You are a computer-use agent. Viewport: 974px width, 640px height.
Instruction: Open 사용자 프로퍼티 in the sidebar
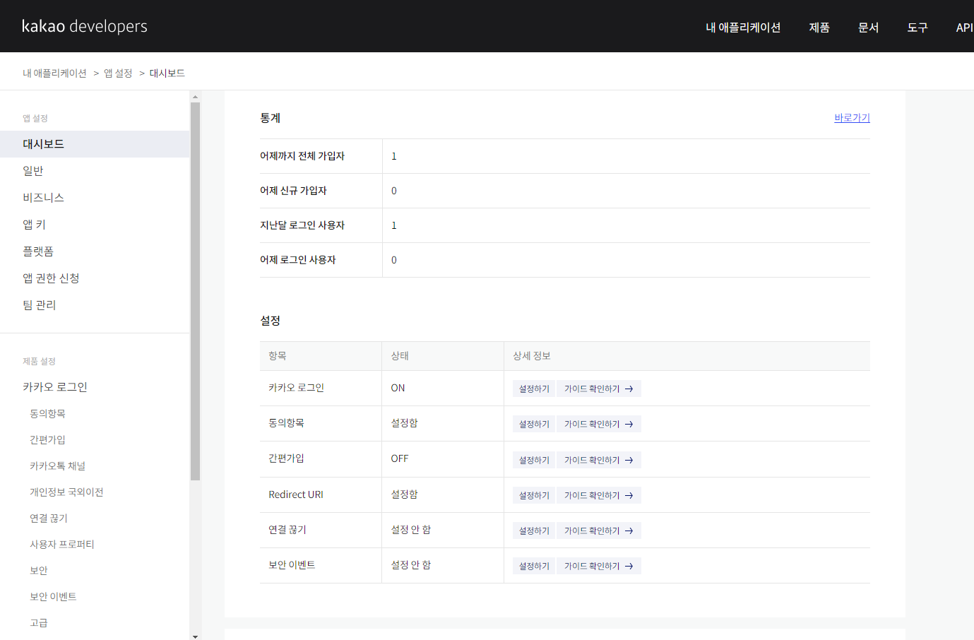(x=62, y=544)
